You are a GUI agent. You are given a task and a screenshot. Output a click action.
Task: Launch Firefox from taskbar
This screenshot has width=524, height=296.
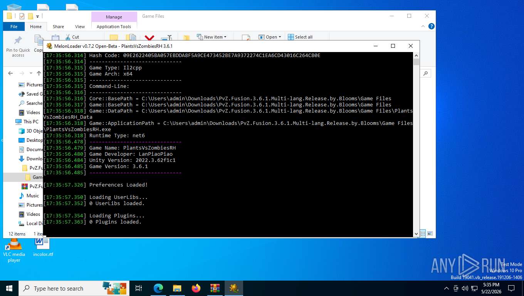click(x=196, y=288)
